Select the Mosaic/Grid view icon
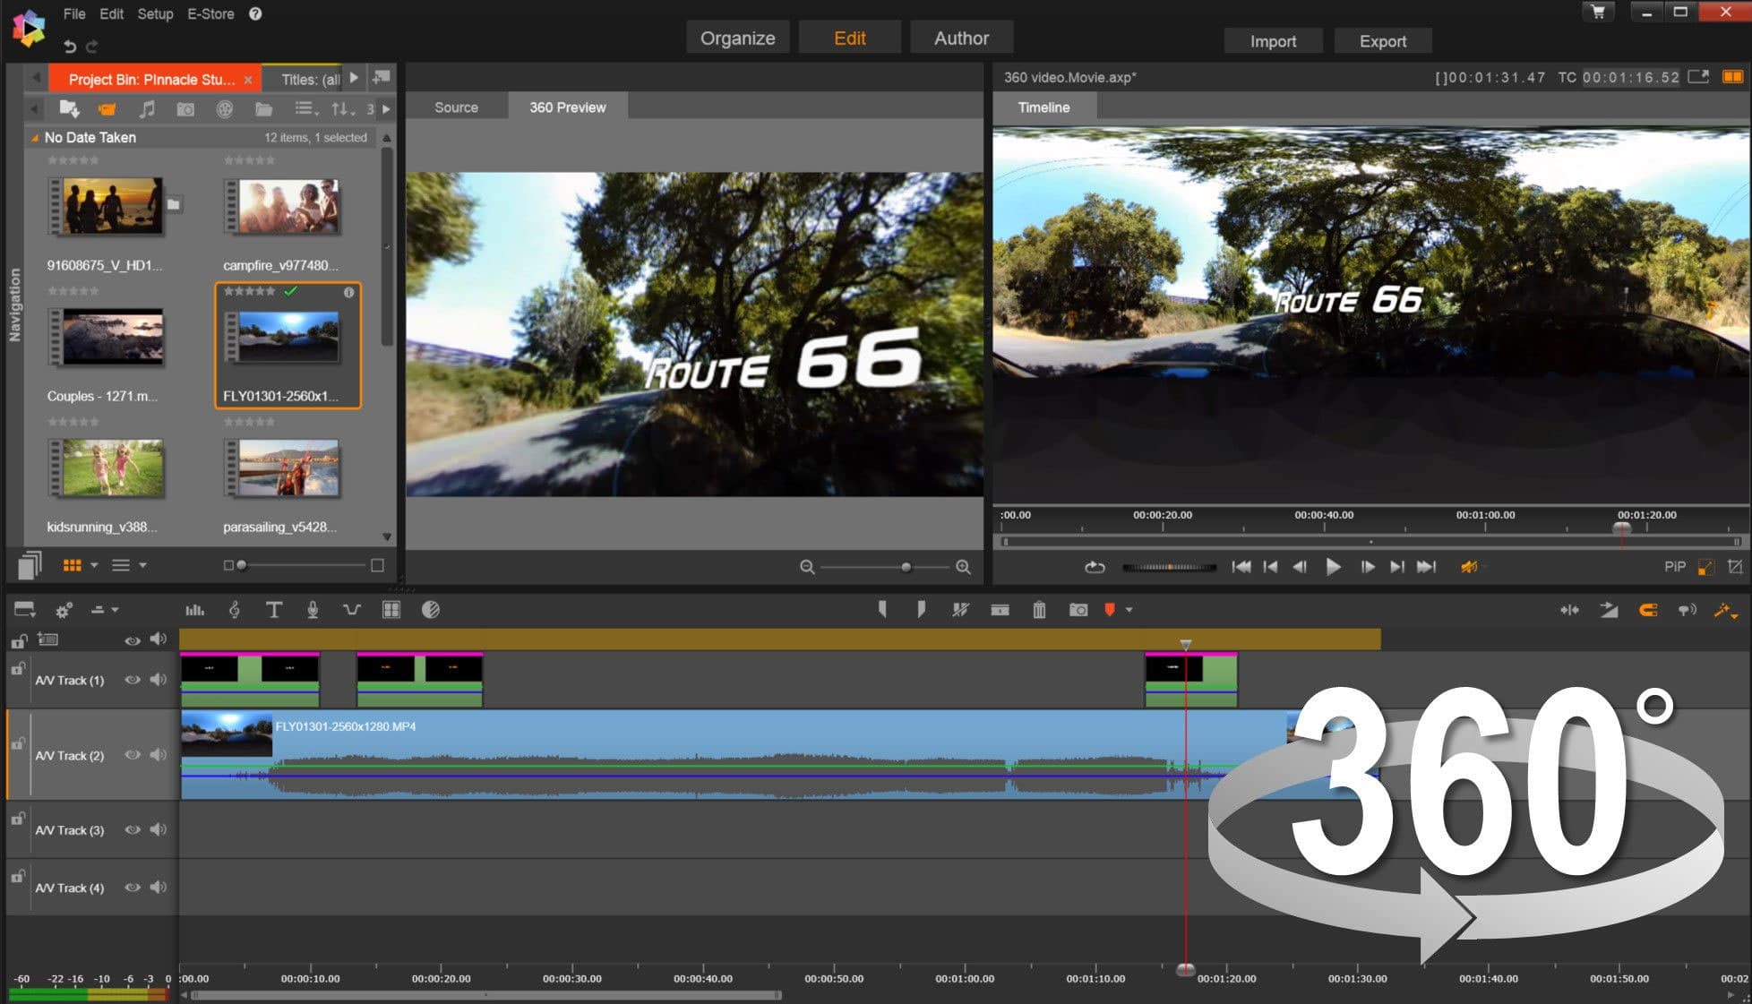The width and height of the screenshot is (1752, 1004). click(76, 564)
